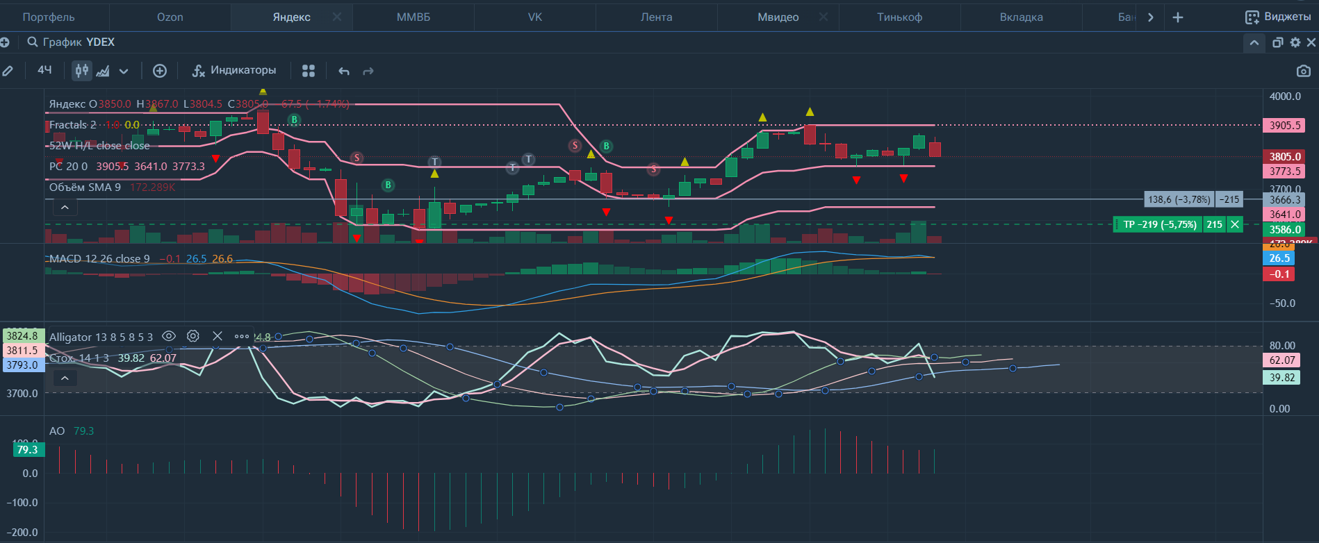Click the 62.07 stochastic value tag

tap(1281, 360)
